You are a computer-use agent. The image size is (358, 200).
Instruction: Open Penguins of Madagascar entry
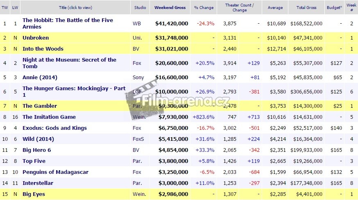tap(55, 172)
